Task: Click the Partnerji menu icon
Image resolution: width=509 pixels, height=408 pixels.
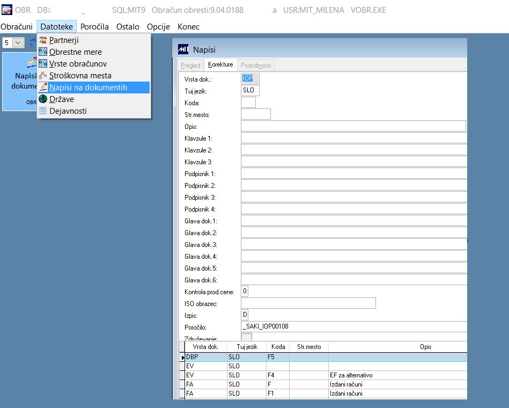Action: (43, 40)
